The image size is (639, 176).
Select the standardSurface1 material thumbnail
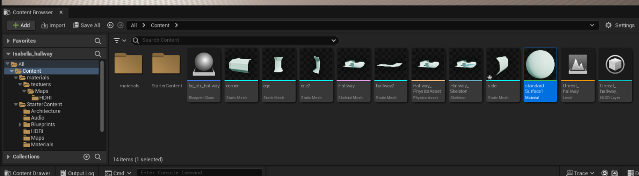pos(540,74)
